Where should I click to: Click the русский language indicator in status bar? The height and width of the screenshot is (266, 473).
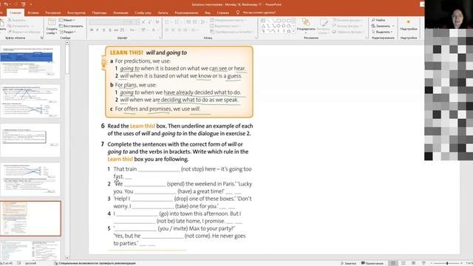pyautogui.click(x=30, y=263)
